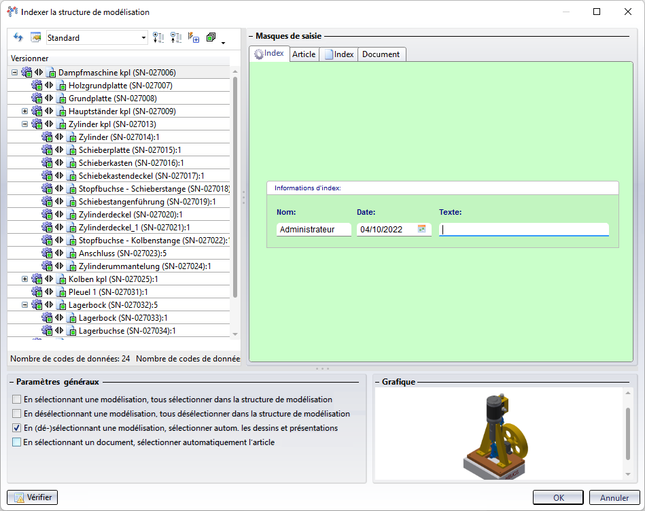This screenshot has height=511, width=645.
Task: Click the expand-all tree levels icon
Action: (158, 37)
